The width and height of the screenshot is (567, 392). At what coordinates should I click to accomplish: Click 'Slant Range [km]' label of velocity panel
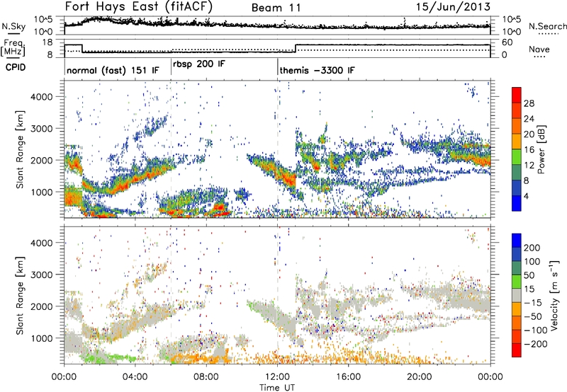(x=20, y=296)
